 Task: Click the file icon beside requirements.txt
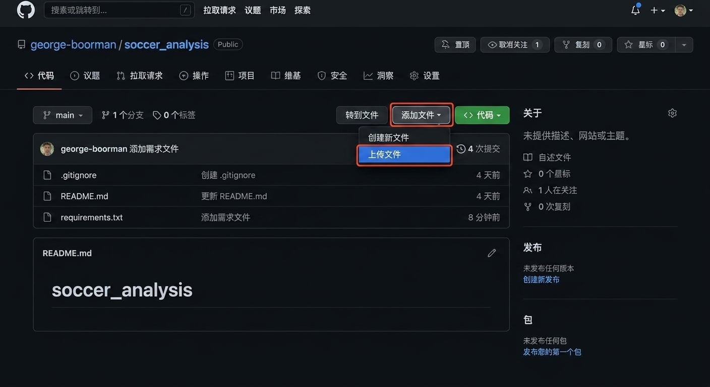click(x=47, y=217)
